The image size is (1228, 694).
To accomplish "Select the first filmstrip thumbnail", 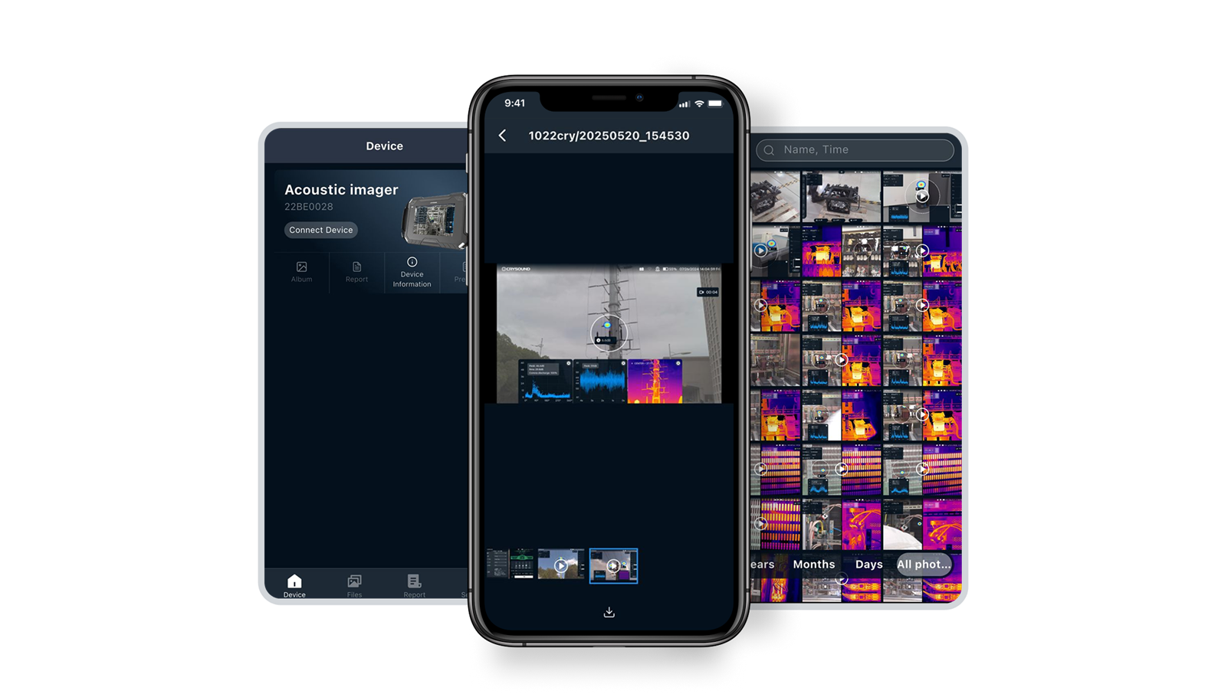I will click(x=497, y=565).
